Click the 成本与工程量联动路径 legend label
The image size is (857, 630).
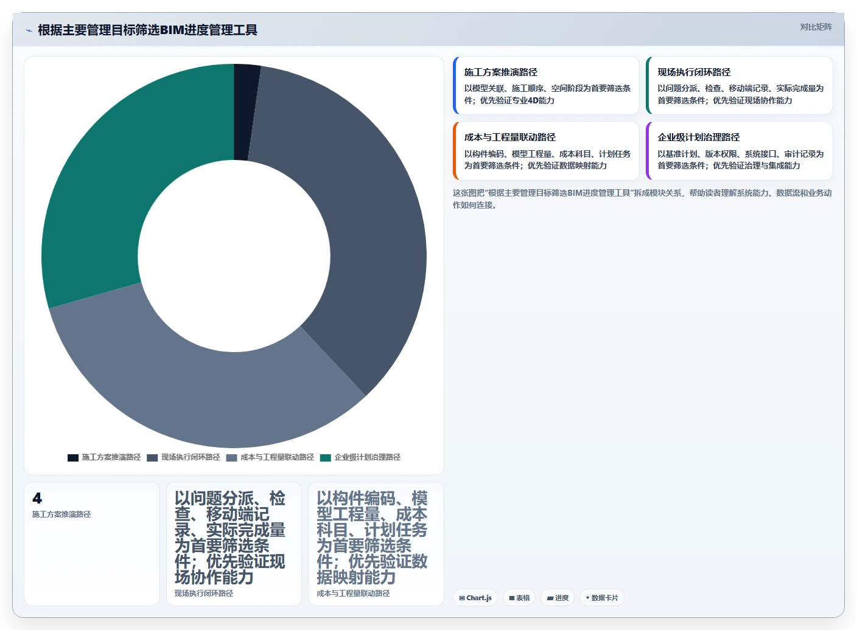pos(277,457)
